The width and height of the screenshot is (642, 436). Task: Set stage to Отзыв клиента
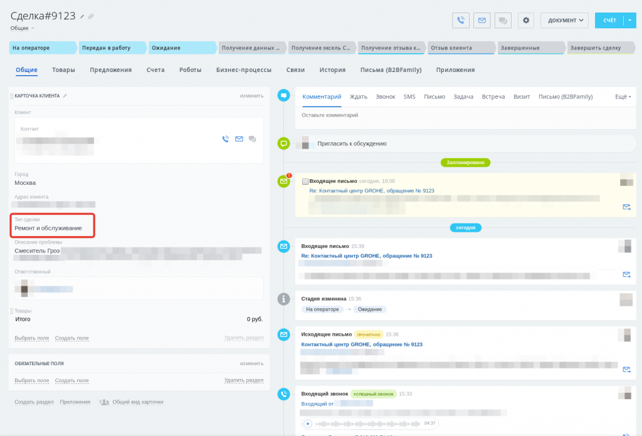pos(461,48)
